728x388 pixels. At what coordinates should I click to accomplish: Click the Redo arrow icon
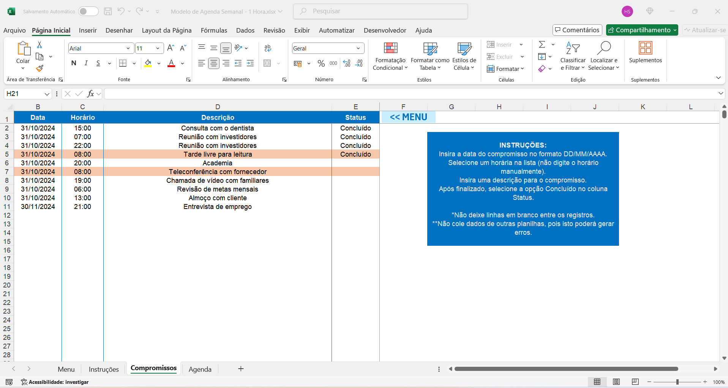(139, 11)
